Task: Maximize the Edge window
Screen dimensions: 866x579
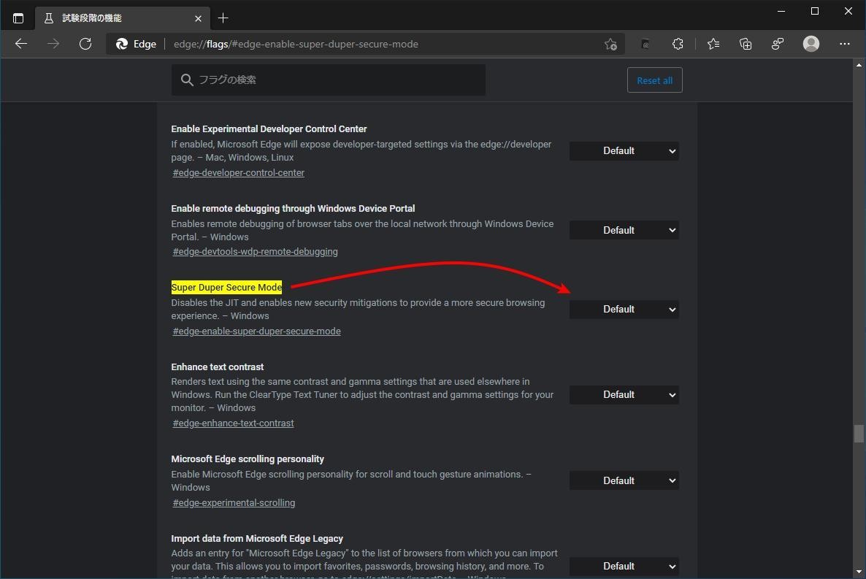Action: (x=815, y=11)
